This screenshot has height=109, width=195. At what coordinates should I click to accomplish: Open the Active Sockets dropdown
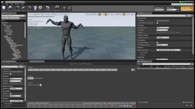click(x=14, y=18)
